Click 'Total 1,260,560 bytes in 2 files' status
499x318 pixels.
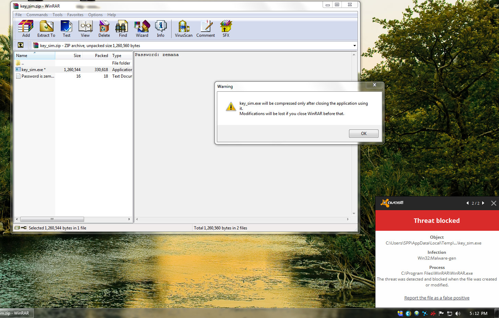(x=221, y=228)
